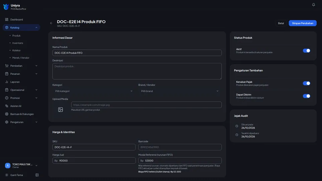Open the Pilih kategori dropdown
The height and width of the screenshot is (181, 322).
pos(94,91)
